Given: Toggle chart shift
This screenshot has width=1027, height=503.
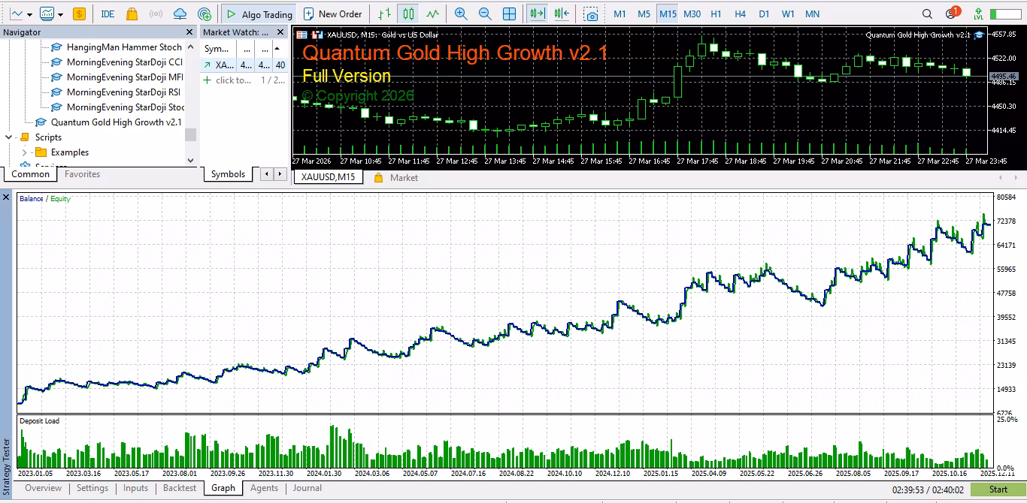Looking at the screenshot, I should click(562, 14).
